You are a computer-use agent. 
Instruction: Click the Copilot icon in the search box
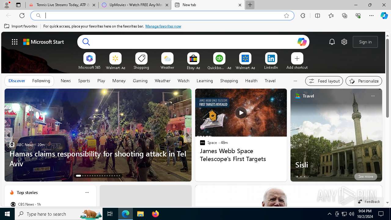coord(302,42)
